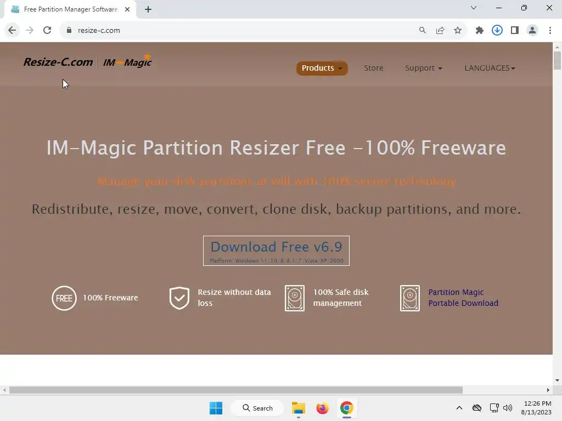
Task: Open the volume speaker tray icon
Action: point(508,408)
